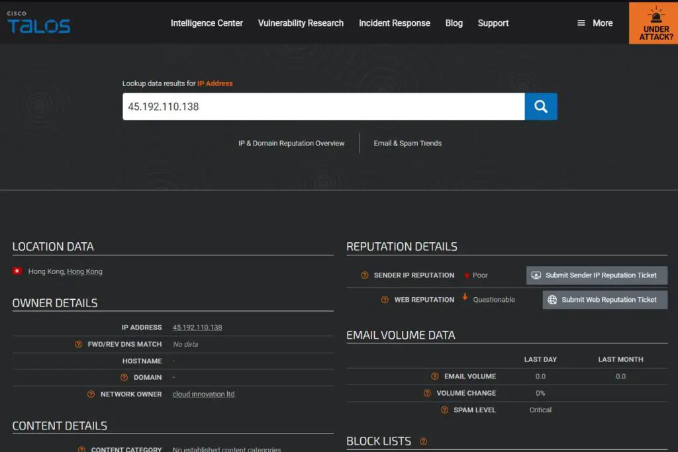
Task: Click the Hong Kong flag icon
Action: point(17,271)
